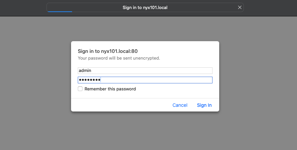Viewport: 297px width, 150px height.
Task: Click the dark toolbar right of address bar
Action: coord(270,8)
